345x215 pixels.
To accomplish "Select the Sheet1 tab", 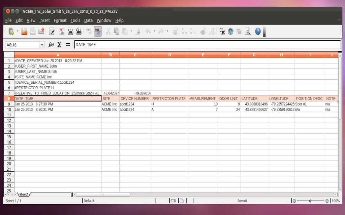I will pos(24,195).
